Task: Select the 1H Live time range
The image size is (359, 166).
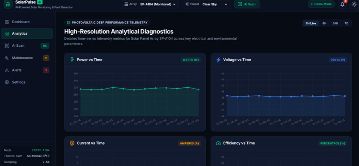Action: coord(311,23)
